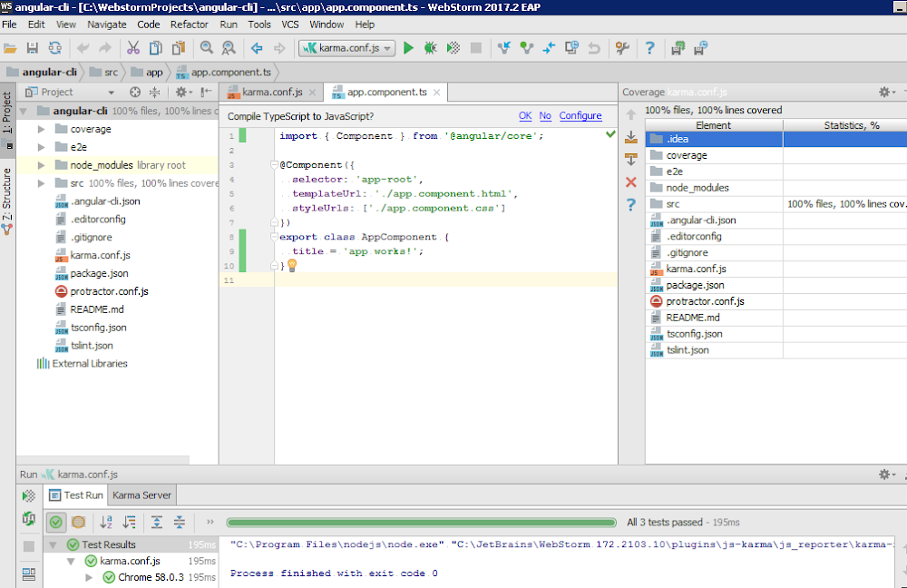This screenshot has height=588, width=907.
Task: Close the app.component.ts tab
Action: pyautogui.click(x=437, y=93)
